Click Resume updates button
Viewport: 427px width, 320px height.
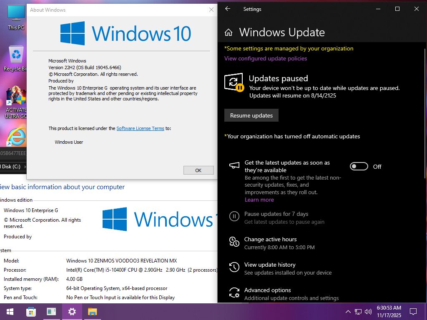coord(251,115)
